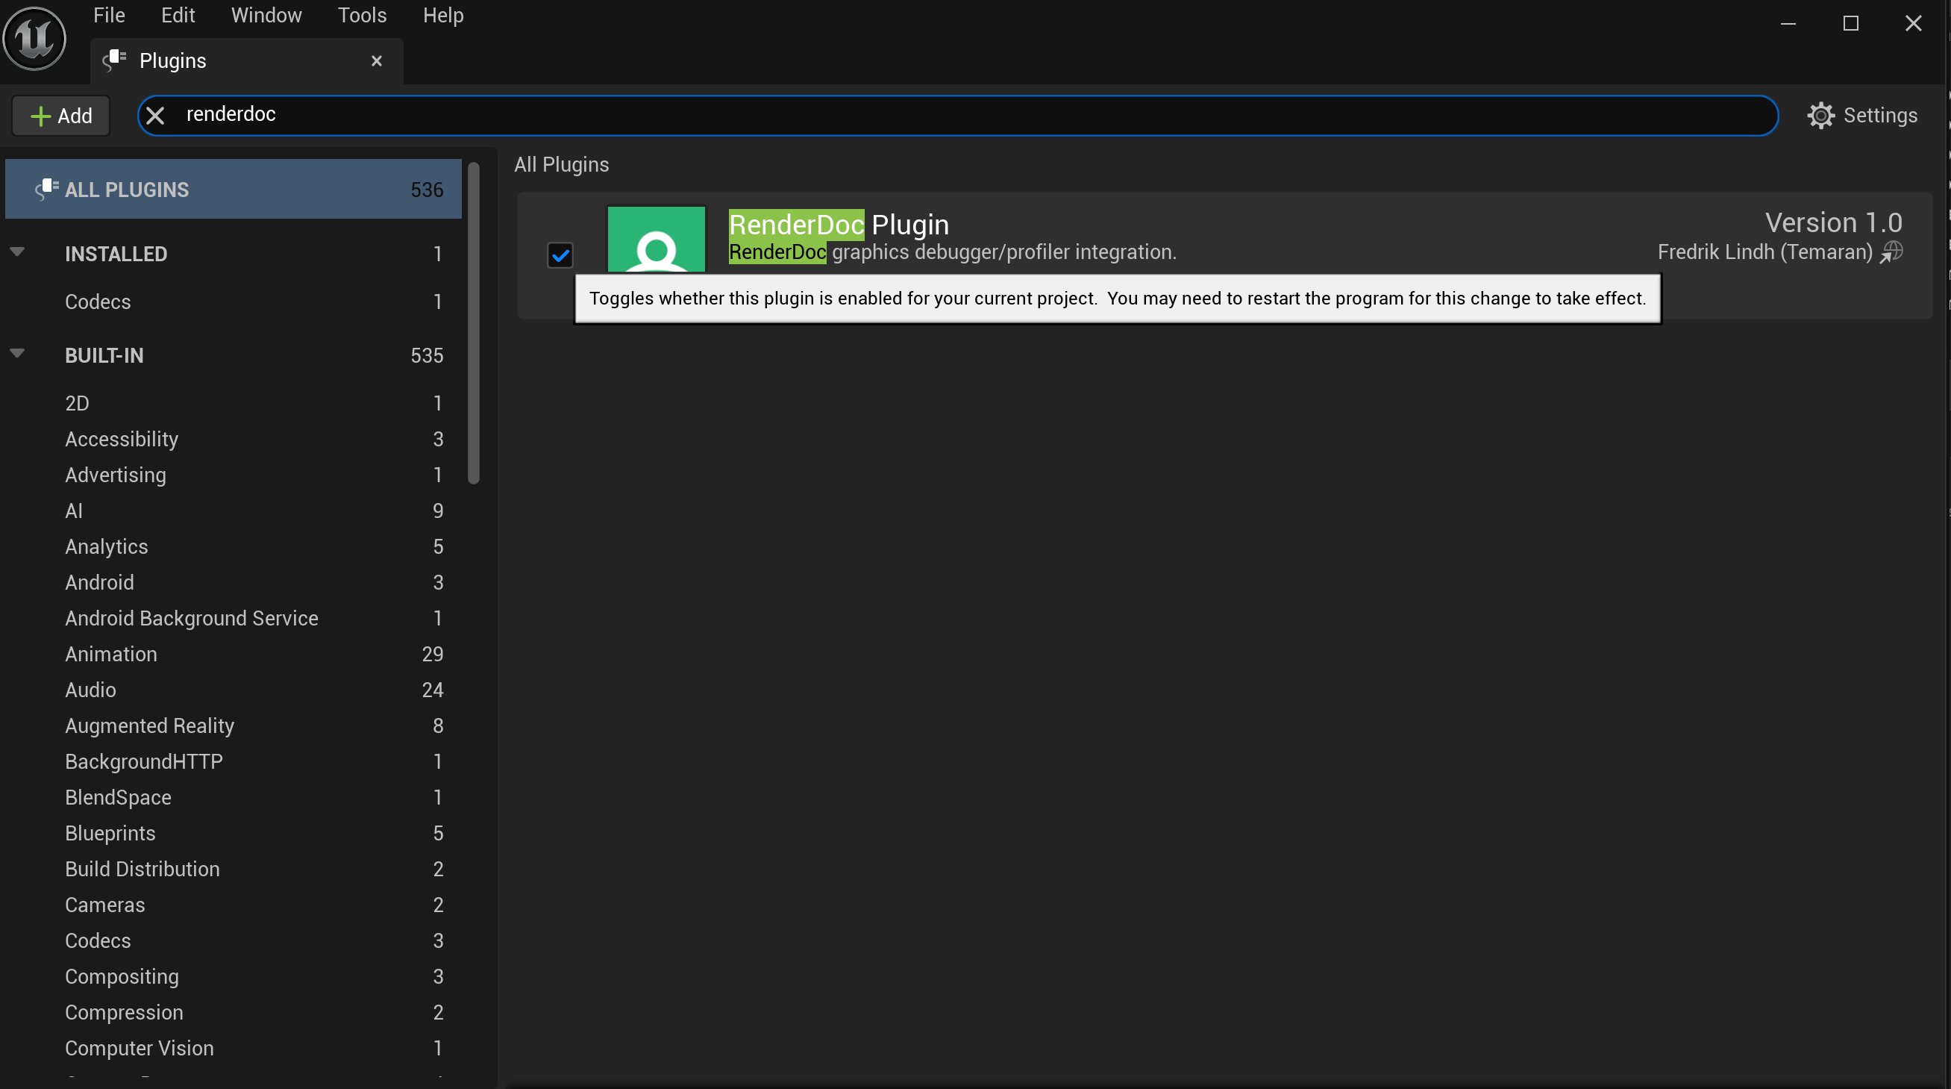Click the RenderDoc Plugin title
Image resolution: width=1951 pixels, height=1089 pixels.
[x=839, y=225]
